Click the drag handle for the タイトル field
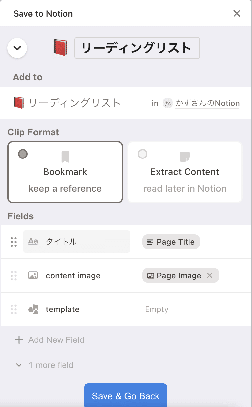The image size is (252, 407). tap(14, 242)
